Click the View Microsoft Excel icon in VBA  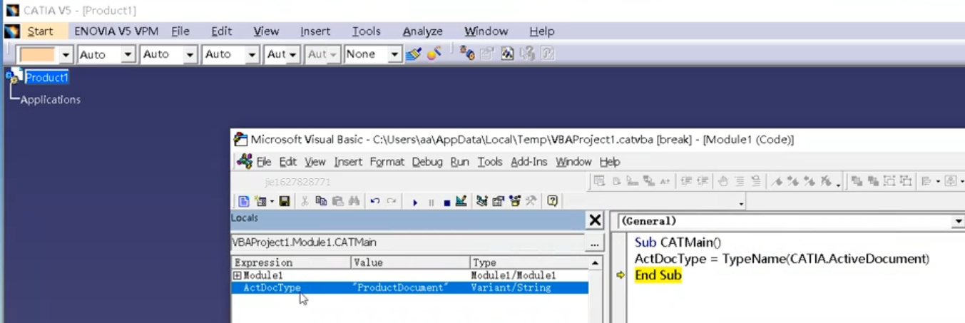tap(243, 202)
